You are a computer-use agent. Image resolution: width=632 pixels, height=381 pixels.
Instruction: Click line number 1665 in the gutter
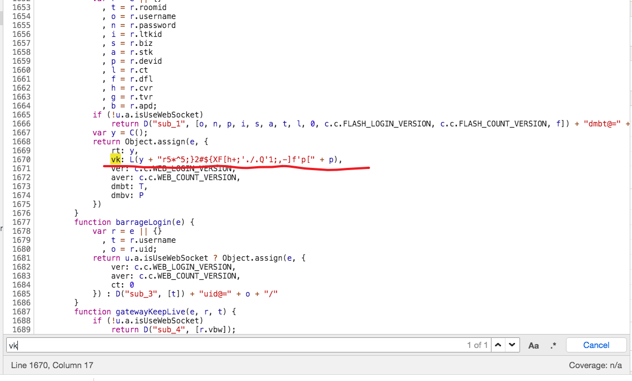point(21,115)
